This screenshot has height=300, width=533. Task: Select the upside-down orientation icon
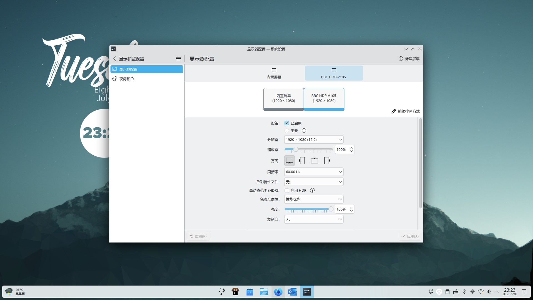click(315, 161)
